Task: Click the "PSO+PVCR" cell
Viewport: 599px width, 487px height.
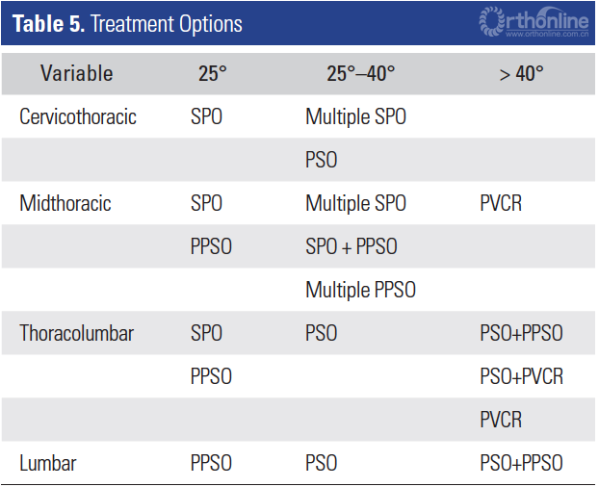Action: tap(521, 376)
